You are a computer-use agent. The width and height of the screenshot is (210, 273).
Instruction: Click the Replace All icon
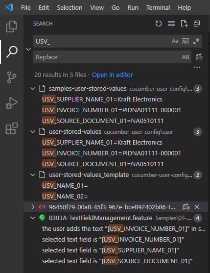pyautogui.click(x=199, y=57)
